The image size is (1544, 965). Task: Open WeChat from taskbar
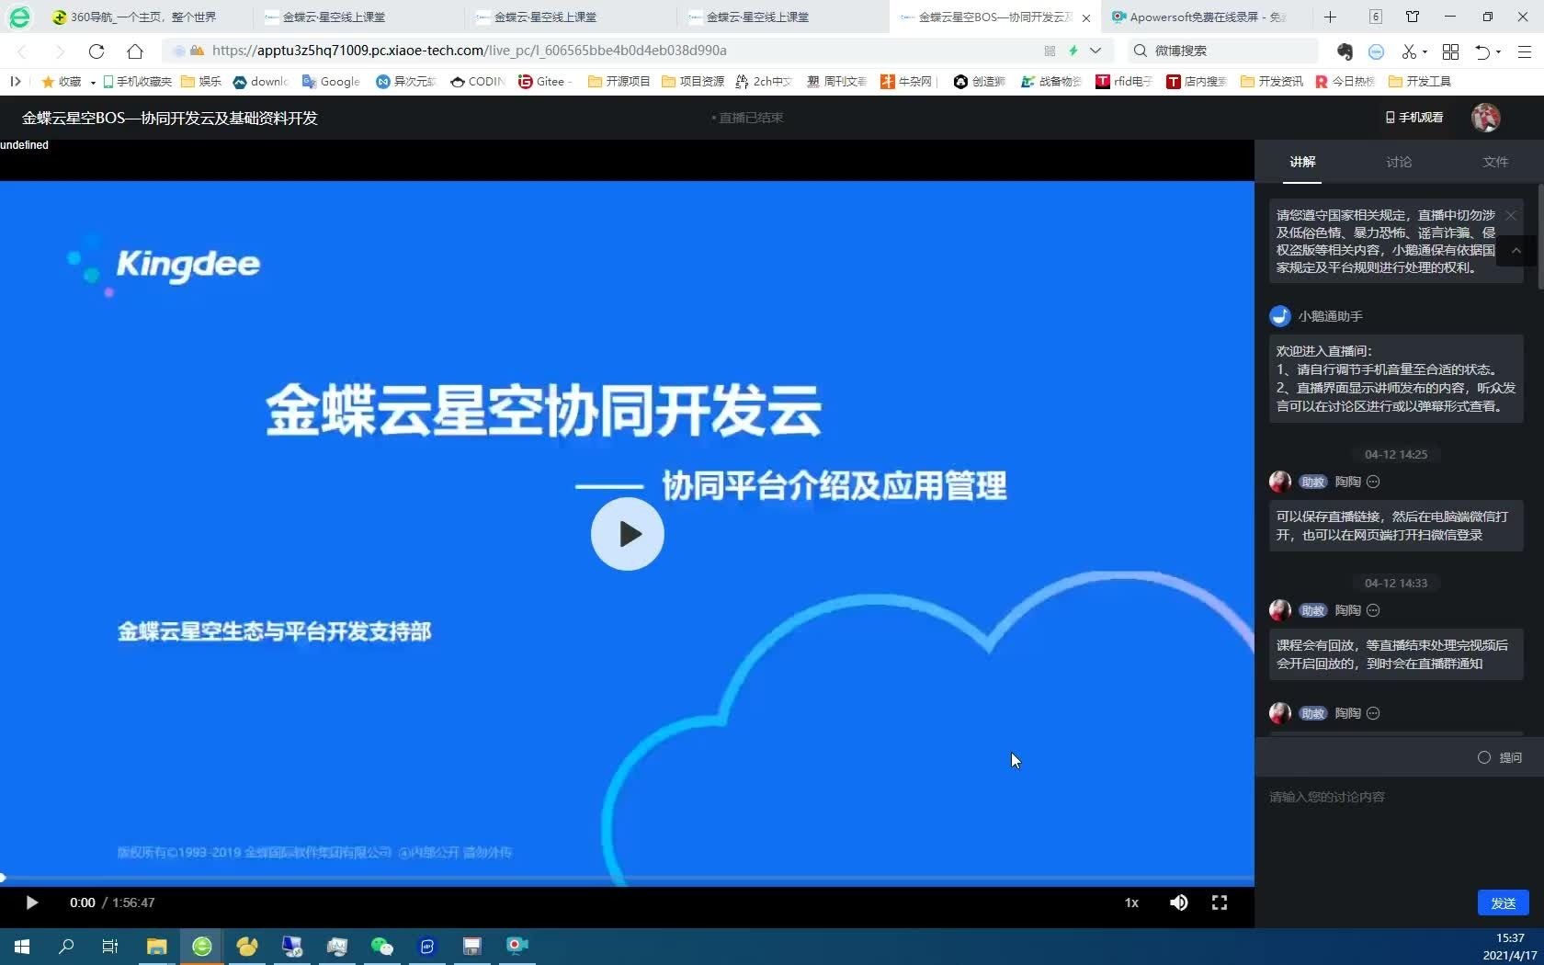(x=381, y=946)
